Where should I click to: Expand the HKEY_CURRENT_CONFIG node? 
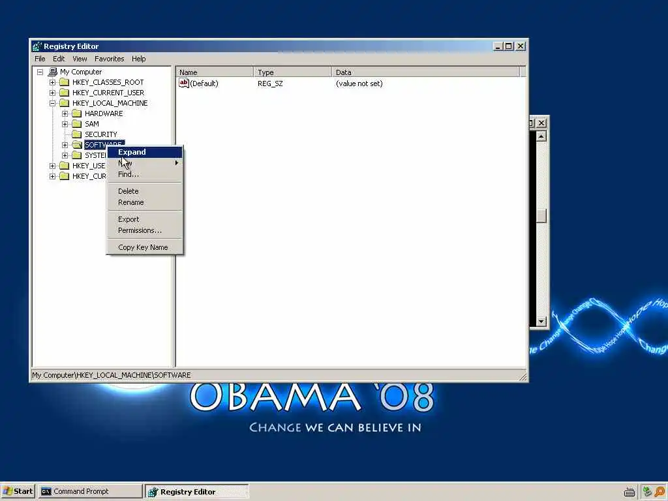52,176
